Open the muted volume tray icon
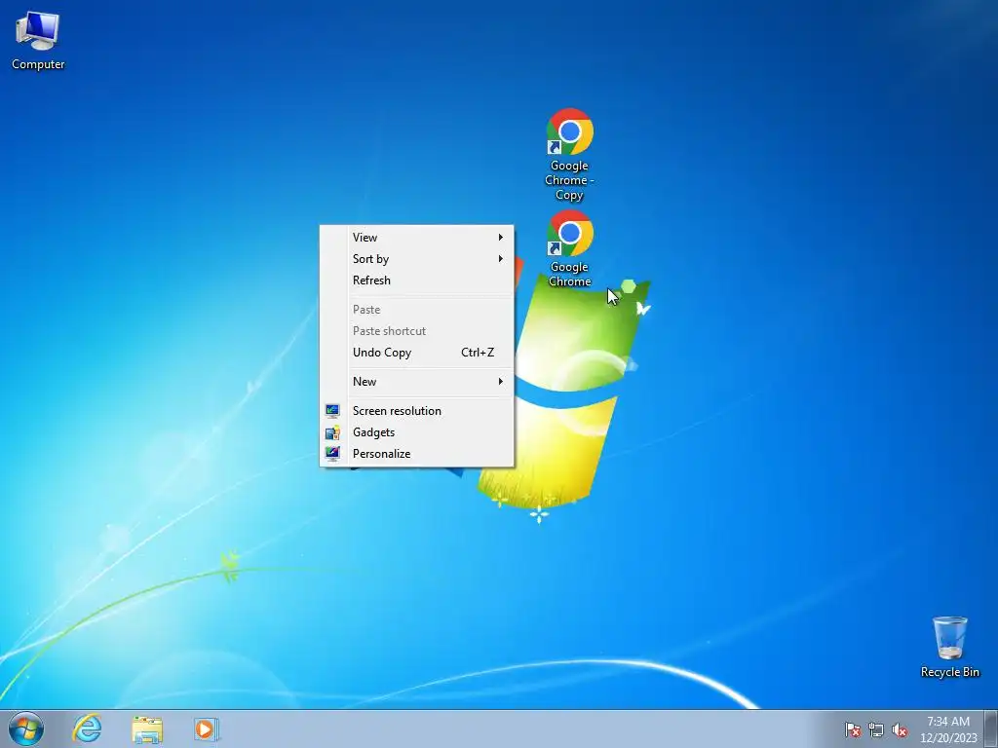The image size is (998, 748). [900, 729]
